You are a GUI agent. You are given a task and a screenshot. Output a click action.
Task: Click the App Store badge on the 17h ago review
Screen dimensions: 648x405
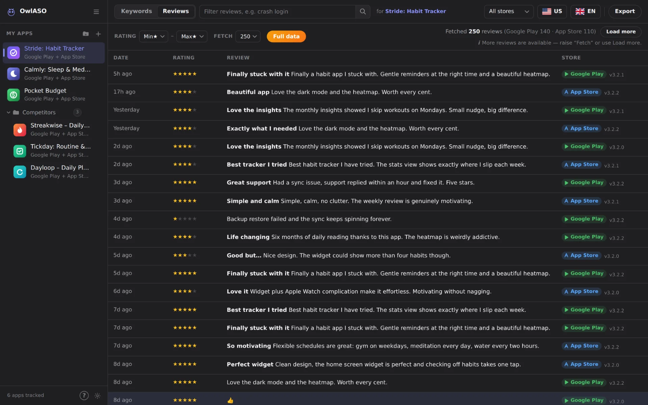pyautogui.click(x=581, y=92)
